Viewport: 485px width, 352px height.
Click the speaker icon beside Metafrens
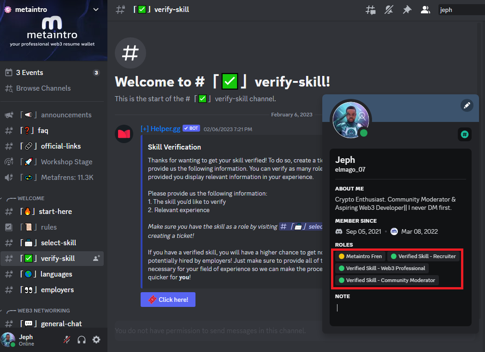(9, 178)
